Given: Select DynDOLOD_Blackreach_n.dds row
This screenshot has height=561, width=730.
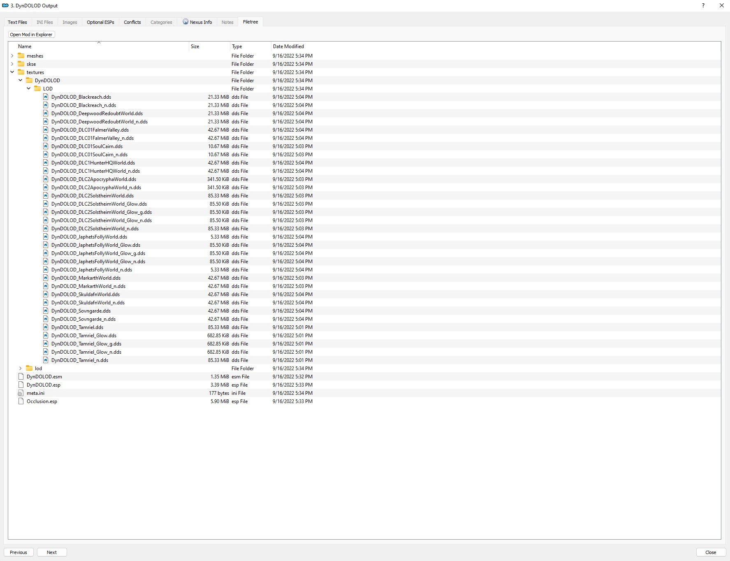Looking at the screenshot, I should click(364, 105).
